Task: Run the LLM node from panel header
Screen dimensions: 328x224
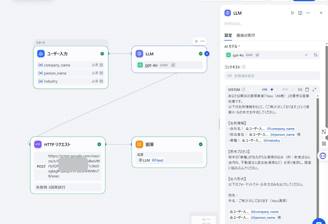Action: click(x=292, y=13)
